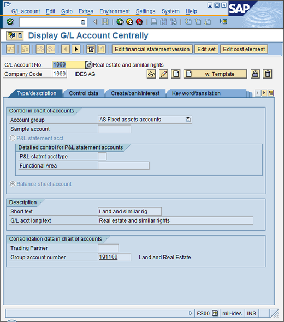Click the INS insert mode indicator
Screen dimensions: 284x322
(251, 313)
